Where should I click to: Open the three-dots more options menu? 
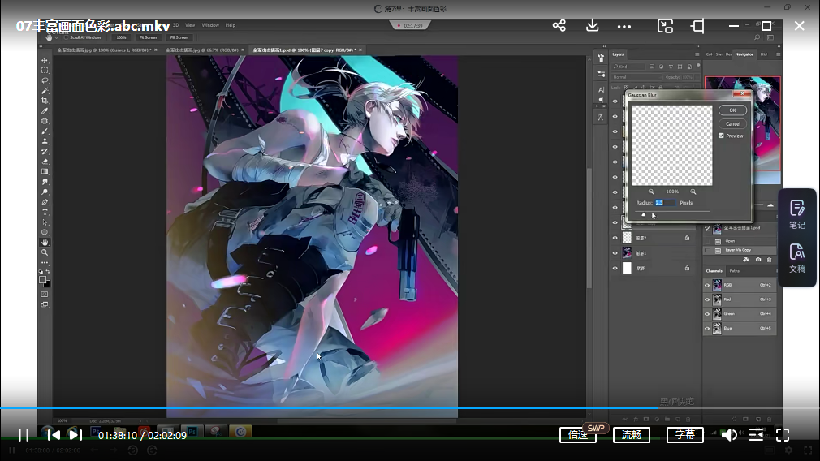pos(624,26)
